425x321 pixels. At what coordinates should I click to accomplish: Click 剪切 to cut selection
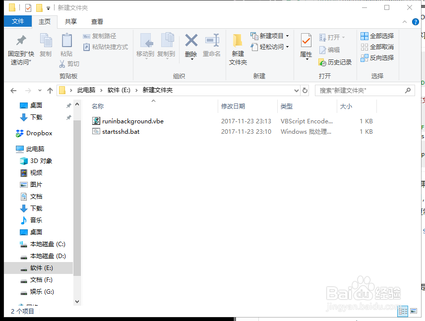pyautogui.click(x=69, y=64)
